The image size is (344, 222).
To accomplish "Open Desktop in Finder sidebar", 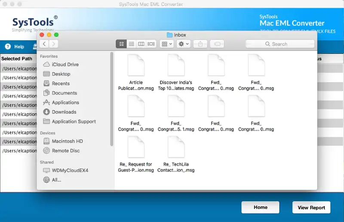I will click(61, 74).
